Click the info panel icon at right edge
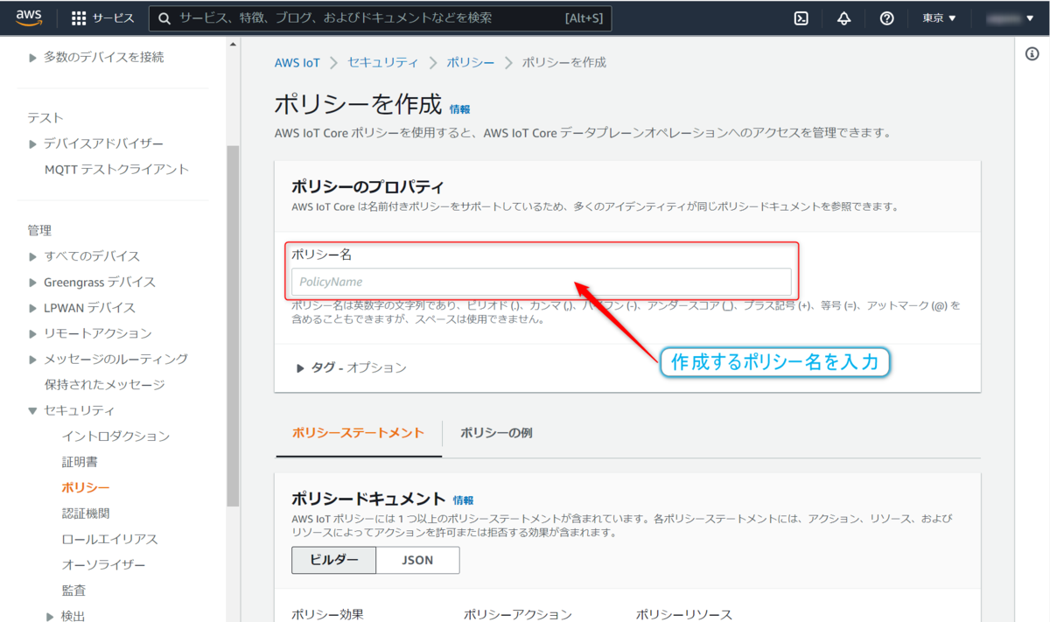1050x622 pixels. 1032,54
